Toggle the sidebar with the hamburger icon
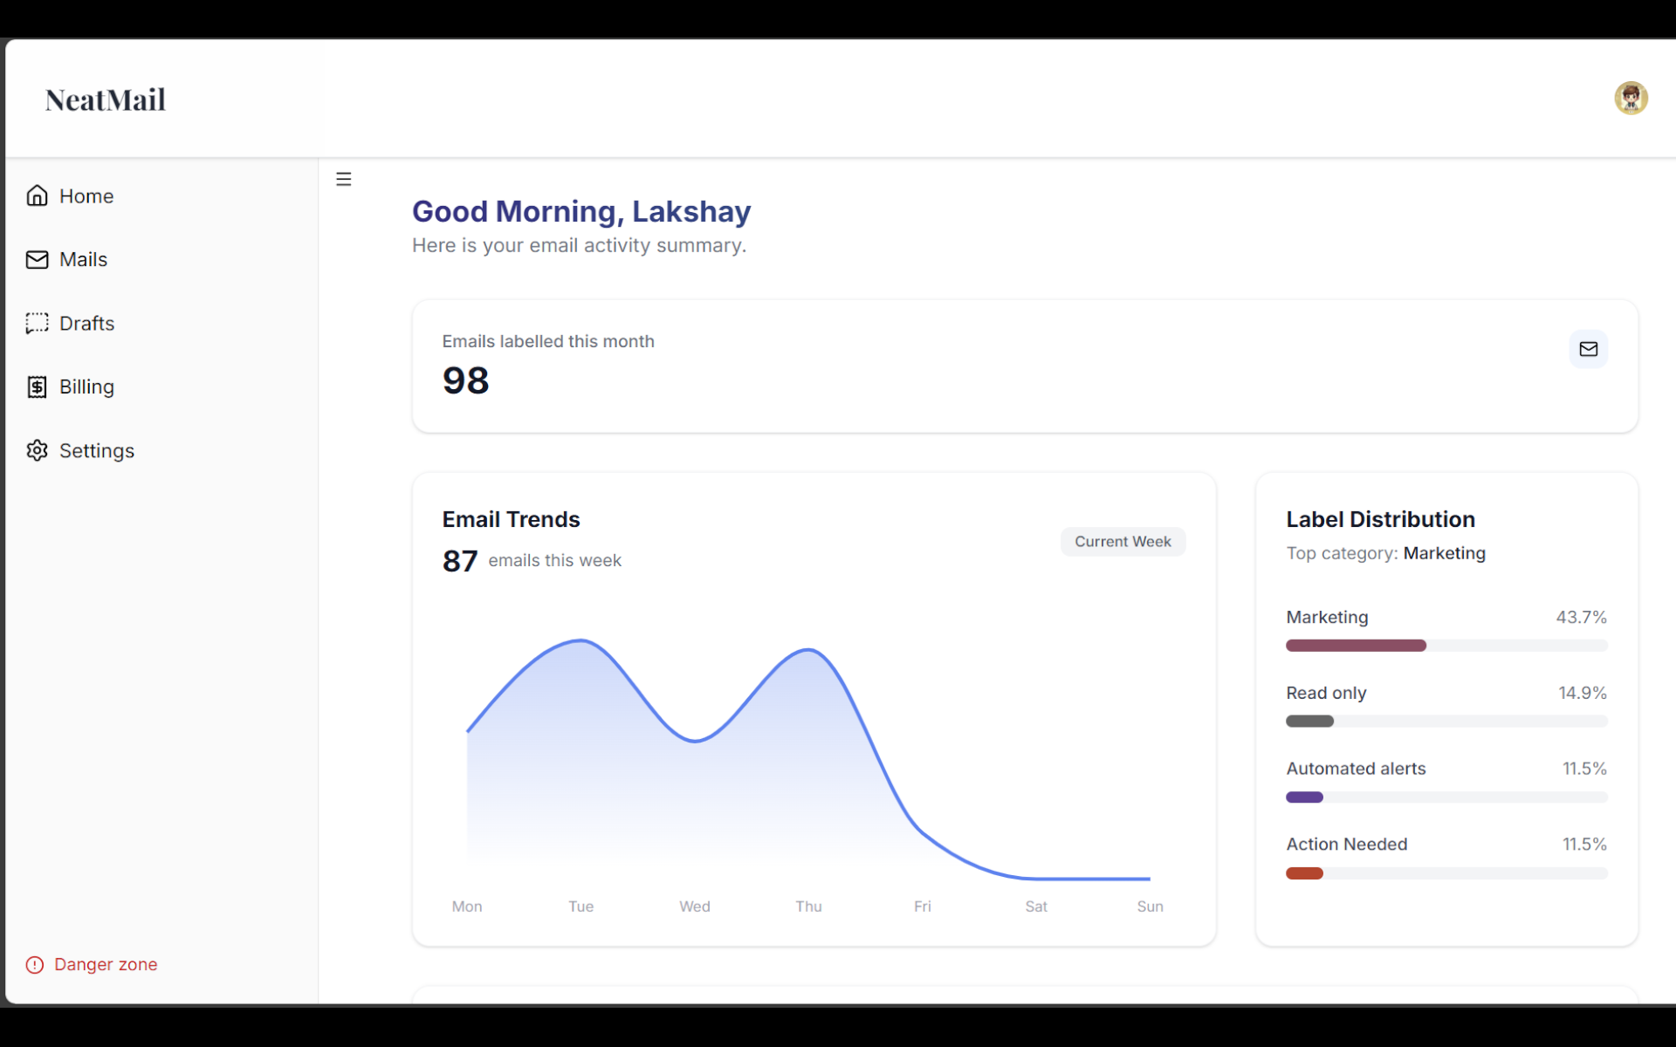 (343, 179)
